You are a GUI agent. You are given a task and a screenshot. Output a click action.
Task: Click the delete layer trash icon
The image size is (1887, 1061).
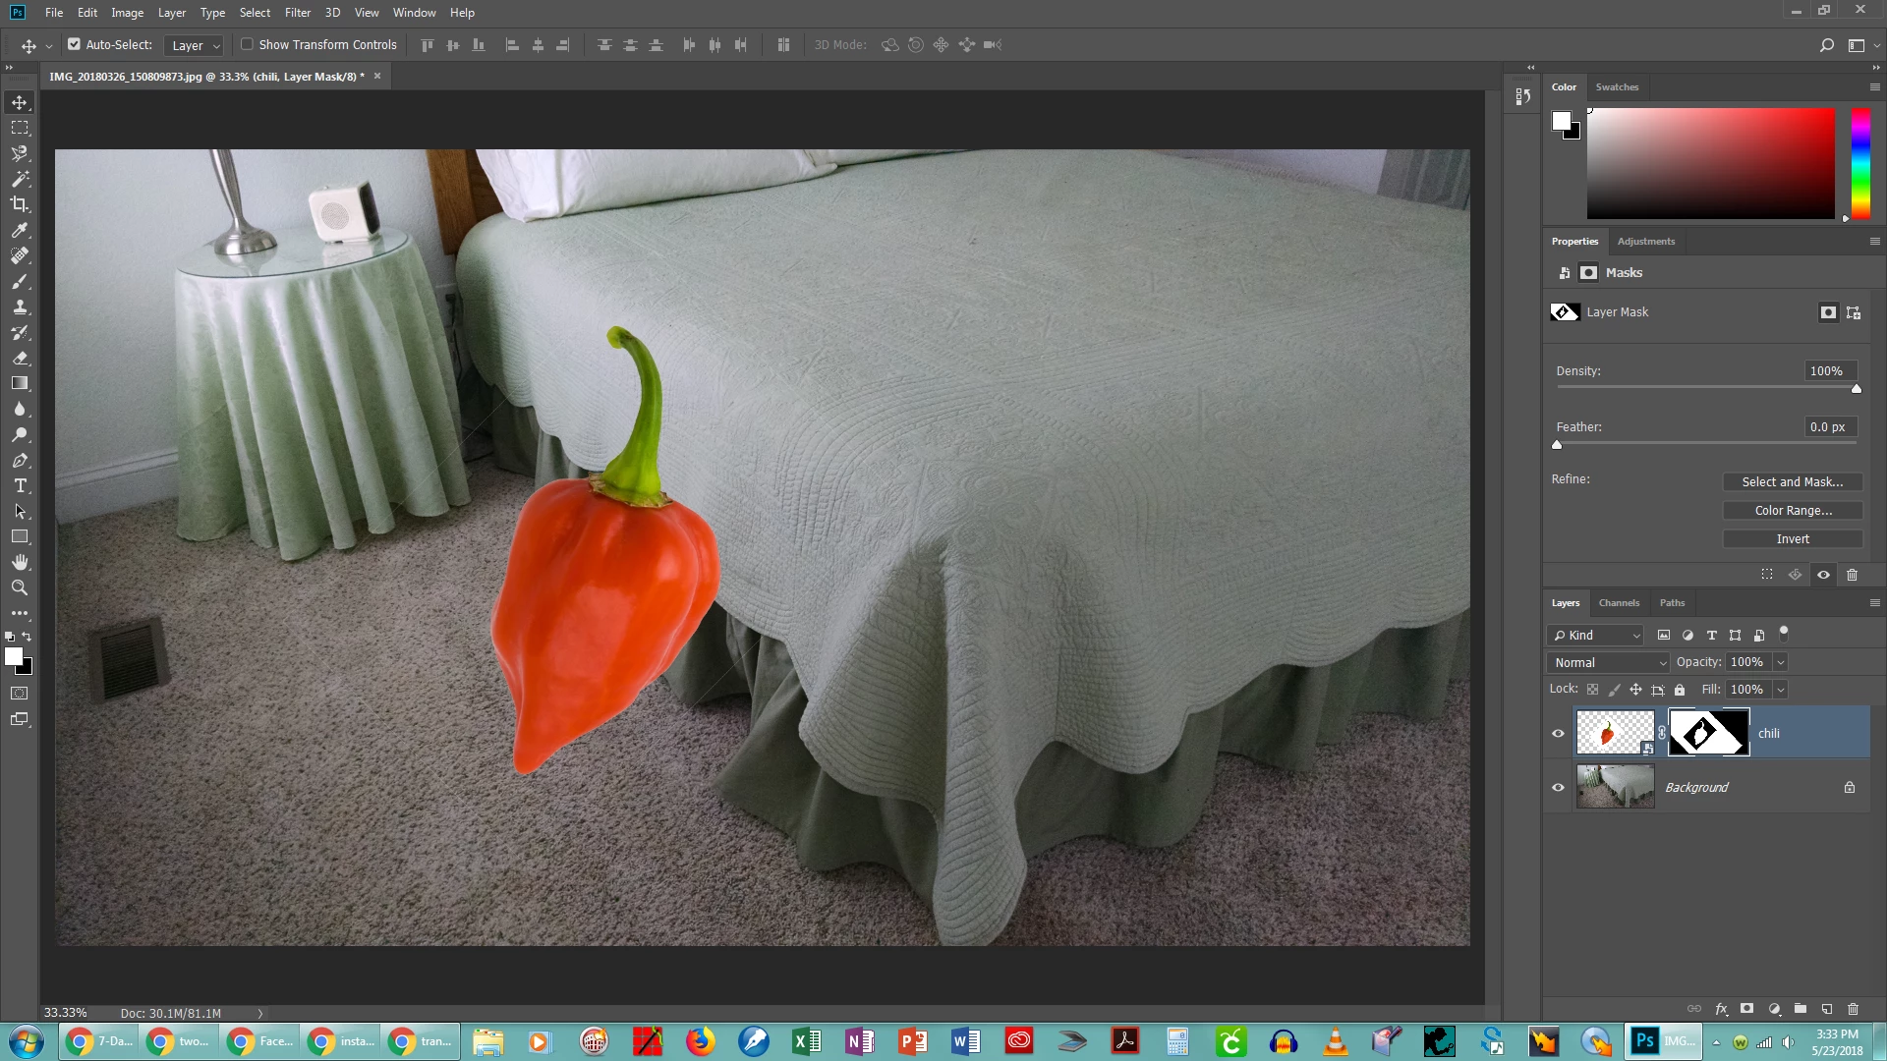[1853, 1009]
